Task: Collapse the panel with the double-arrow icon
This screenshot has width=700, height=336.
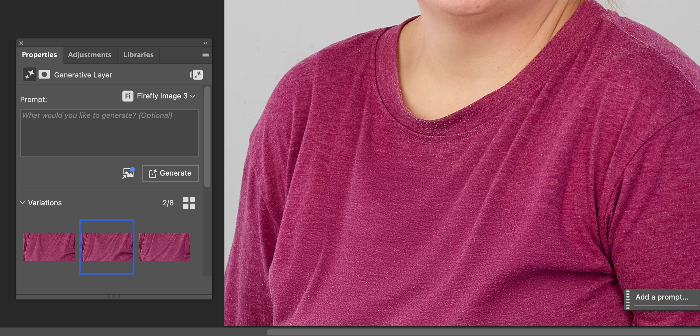Action: tap(206, 43)
